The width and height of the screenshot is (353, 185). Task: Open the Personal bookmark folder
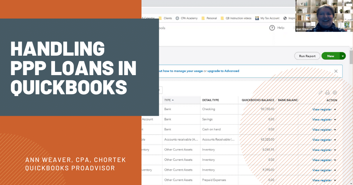[x=209, y=18]
